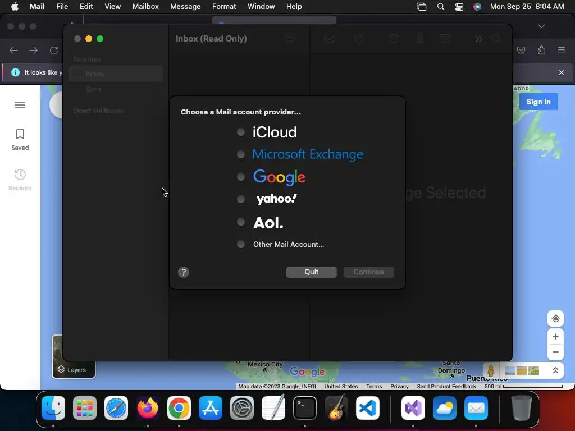Open Spotlight search in the menu bar
Viewport: 575px width, 431px height.
[441, 7]
